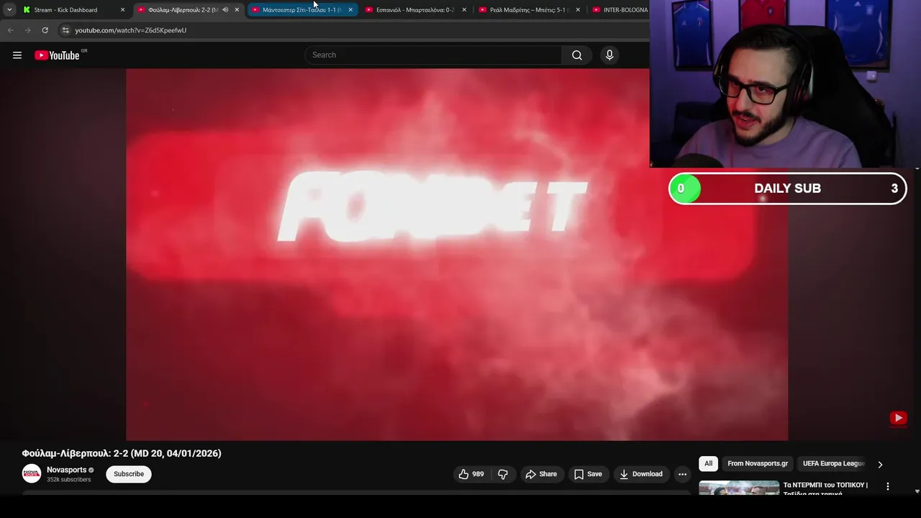Mute the Φούλαμ-Λίβερπουλ tab audio icon
Image resolution: width=921 pixels, height=518 pixels.
pos(225,10)
